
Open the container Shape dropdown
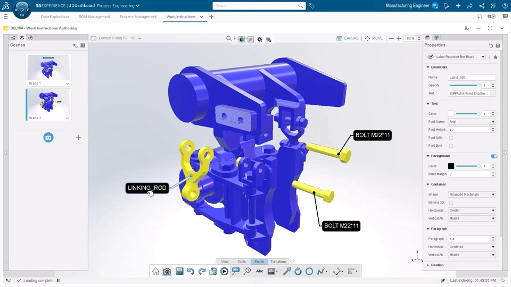[x=472, y=195]
